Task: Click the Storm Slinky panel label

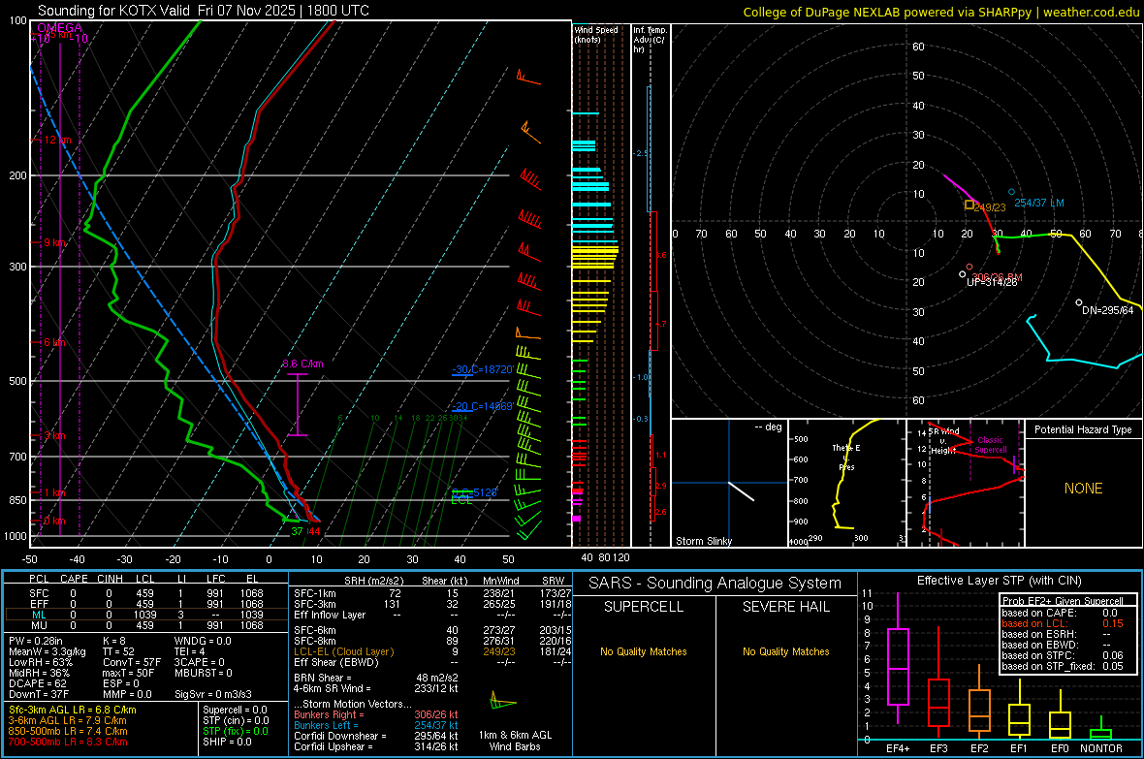Action: tap(703, 541)
